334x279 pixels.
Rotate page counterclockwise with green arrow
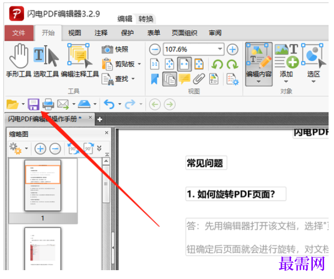point(217,64)
